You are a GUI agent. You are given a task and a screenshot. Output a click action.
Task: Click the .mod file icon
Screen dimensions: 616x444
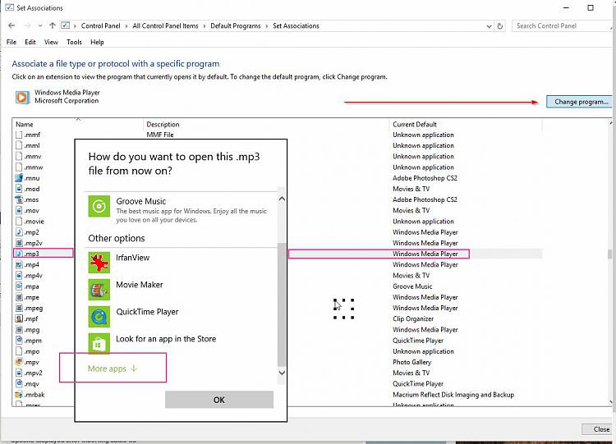click(x=19, y=189)
